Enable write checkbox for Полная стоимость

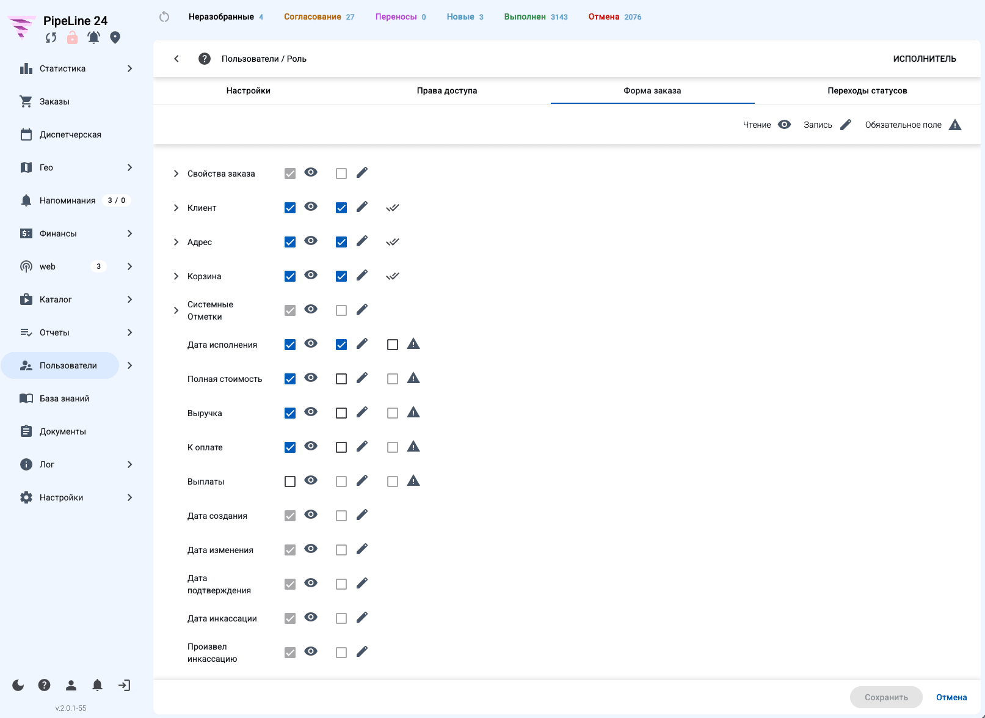[x=341, y=379]
